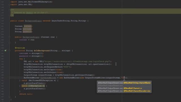
Task: Click the login URL string literal
Action: [x=76, y=61]
